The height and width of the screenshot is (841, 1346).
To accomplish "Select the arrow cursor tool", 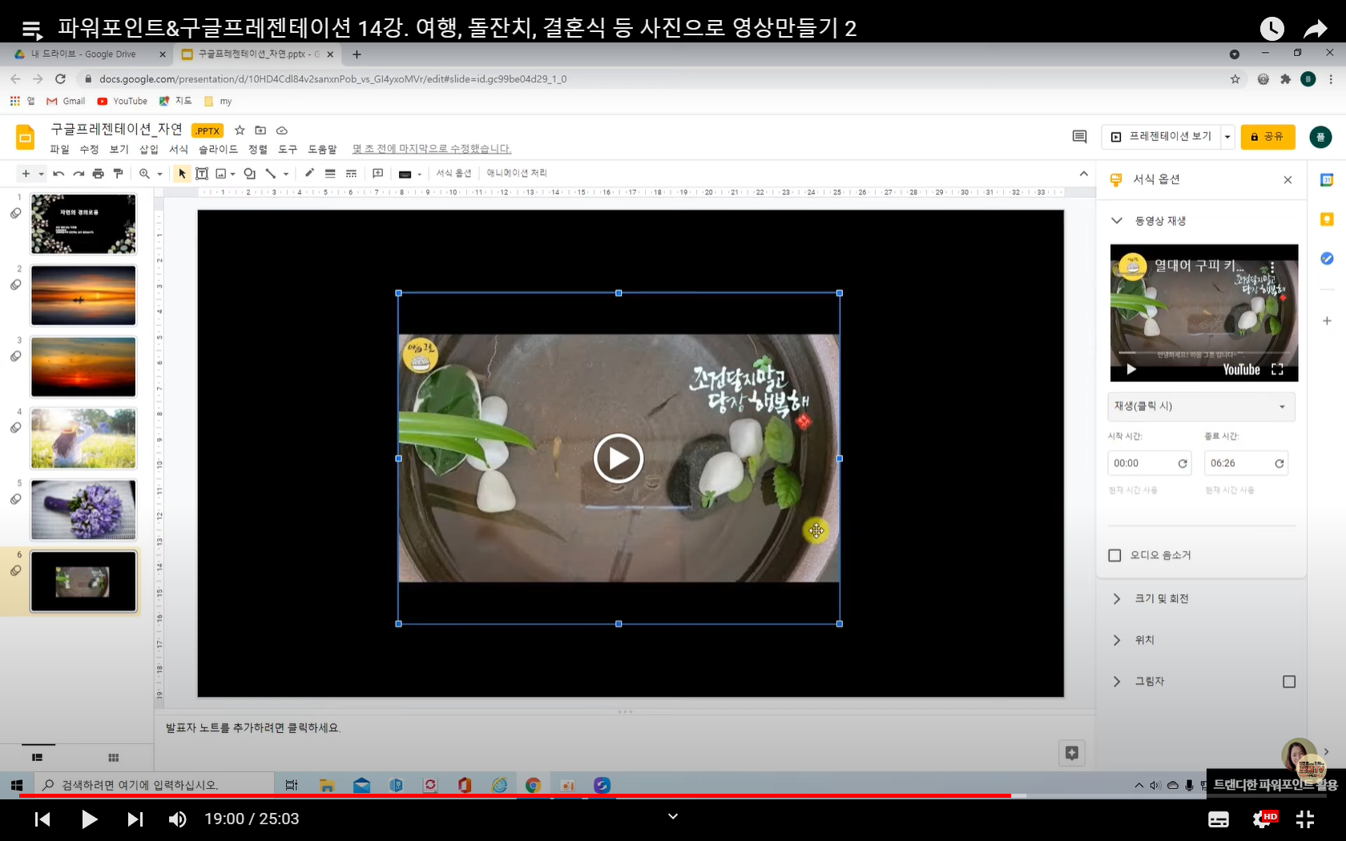I will click(182, 174).
